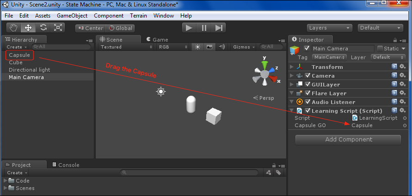Select the Scale tool
The width and height of the screenshot is (412, 196).
(57, 28)
